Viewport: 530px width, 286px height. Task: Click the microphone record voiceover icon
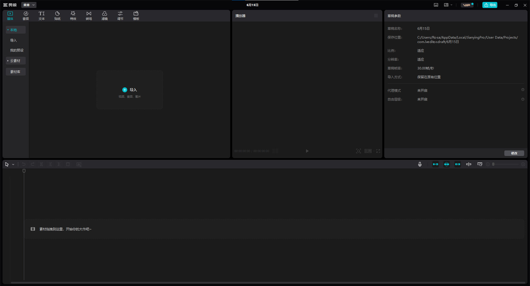coord(420,164)
